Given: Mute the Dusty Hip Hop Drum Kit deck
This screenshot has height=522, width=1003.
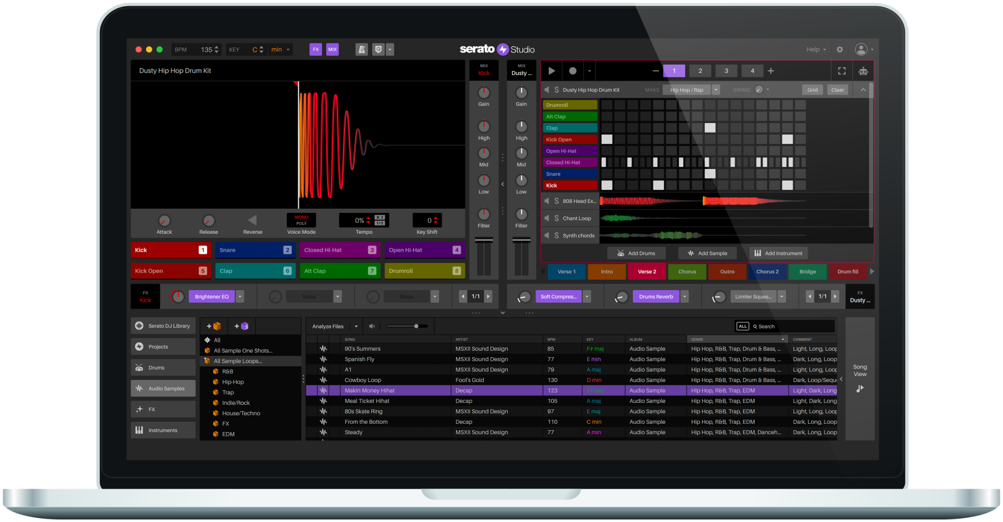Looking at the screenshot, I should [547, 90].
